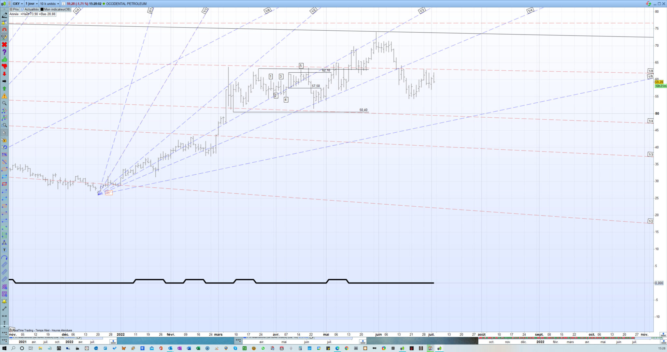Expand more drawing tools arrow in sidebar
Image resolution: width=667 pixels, height=352 pixels.
click(4, 326)
